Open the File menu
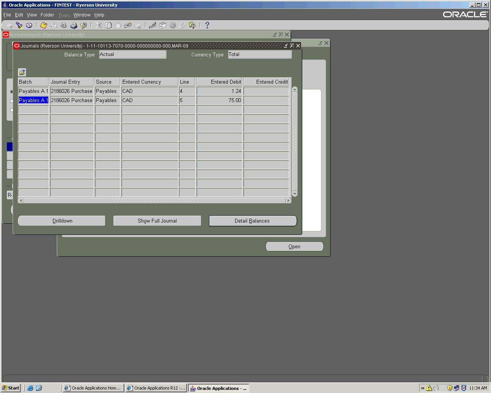Image resolution: width=491 pixels, height=393 pixels. click(7, 15)
